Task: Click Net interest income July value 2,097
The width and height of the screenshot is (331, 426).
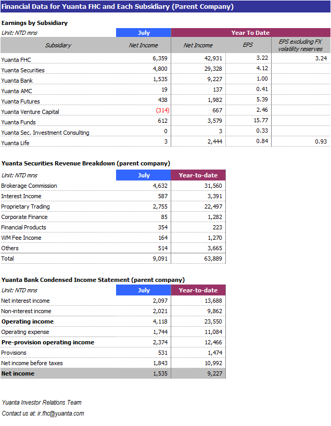Action: coord(160,301)
